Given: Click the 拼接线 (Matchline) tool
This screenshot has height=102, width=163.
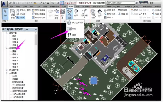Looking at the screenshot, I should [x=156, y=10].
